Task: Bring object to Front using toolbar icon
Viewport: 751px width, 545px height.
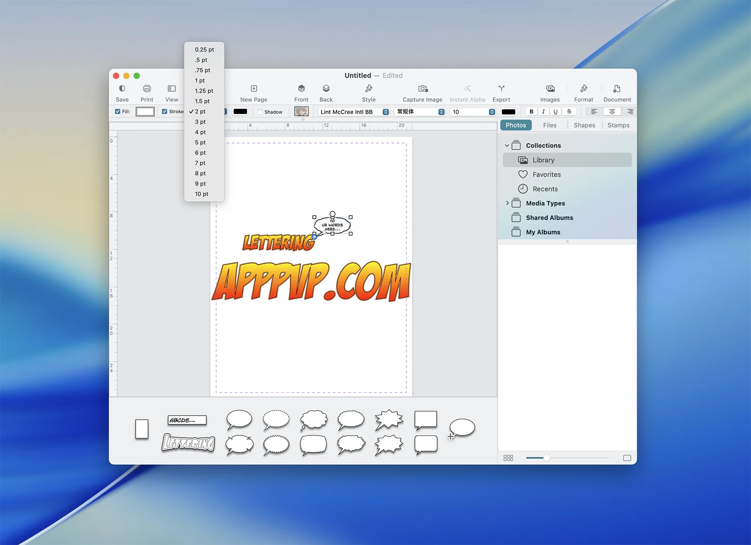Action: click(301, 89)
